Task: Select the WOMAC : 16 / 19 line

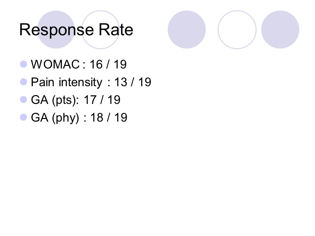Action: [78, 65]
